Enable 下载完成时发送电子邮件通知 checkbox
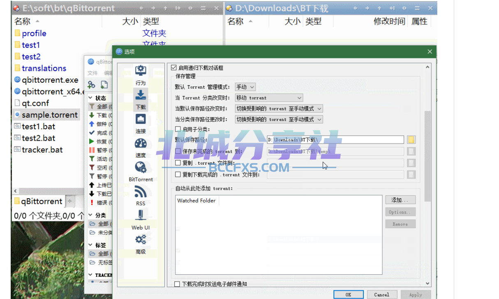Screen dimensions: 499x299 tap(177, 284)
